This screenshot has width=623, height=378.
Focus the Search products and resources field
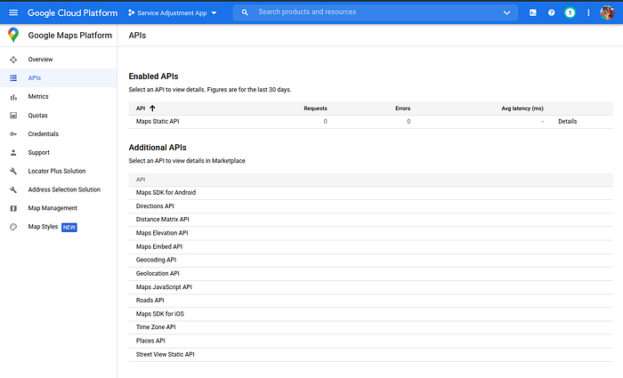pyautogui.click(x=376, y=12)
